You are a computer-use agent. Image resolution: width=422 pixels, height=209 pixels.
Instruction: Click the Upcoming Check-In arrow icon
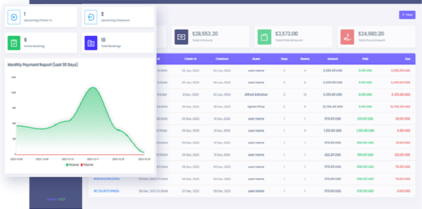click(14, 17)
